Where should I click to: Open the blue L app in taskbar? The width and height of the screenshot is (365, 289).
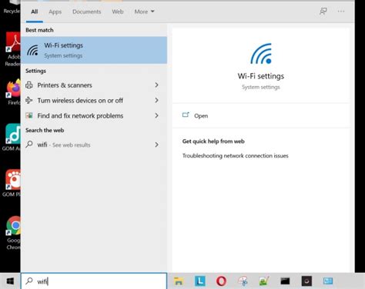(200, 281)
